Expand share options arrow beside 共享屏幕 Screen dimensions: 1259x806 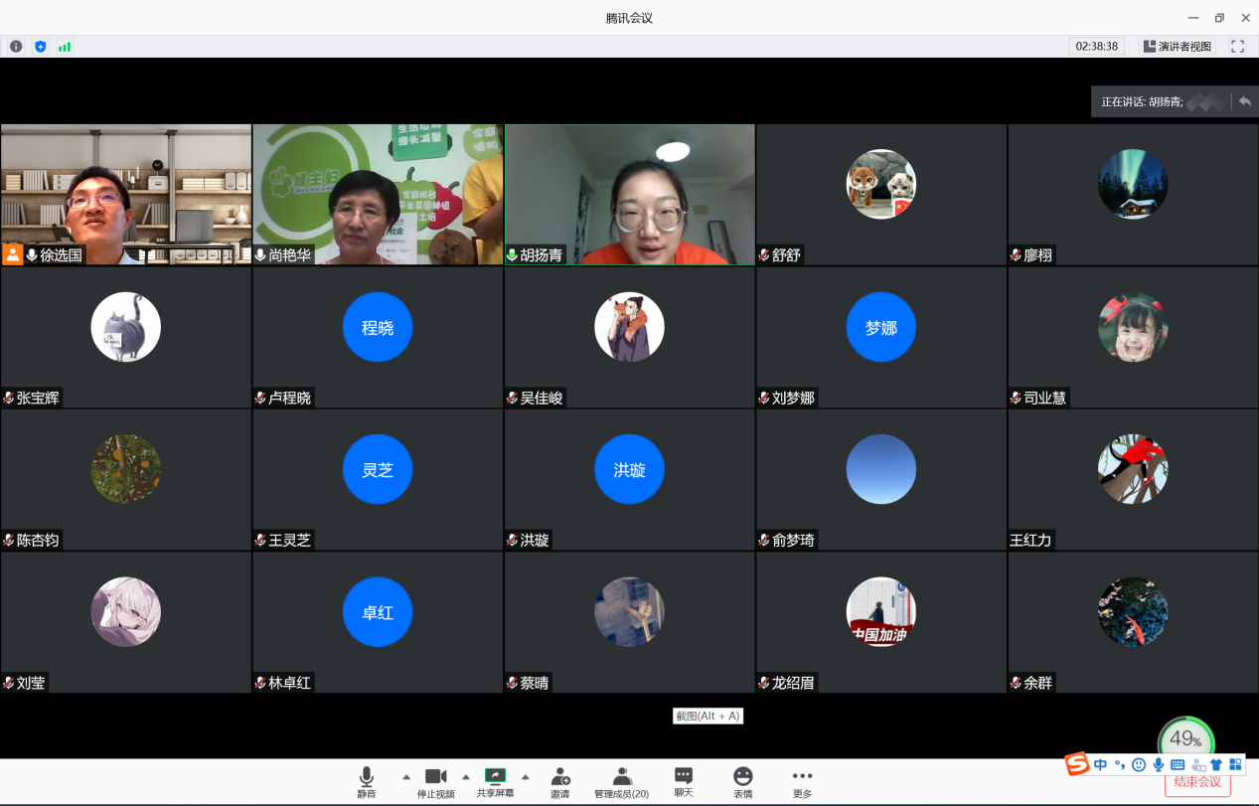(x=526, y=777)
